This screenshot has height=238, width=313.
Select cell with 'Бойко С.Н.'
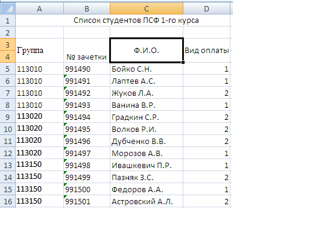pos(147,69)
